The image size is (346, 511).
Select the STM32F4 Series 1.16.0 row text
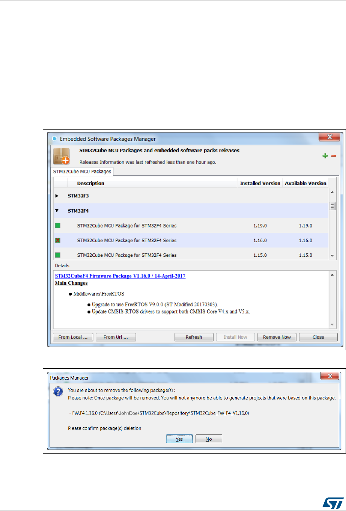point(127,240)
